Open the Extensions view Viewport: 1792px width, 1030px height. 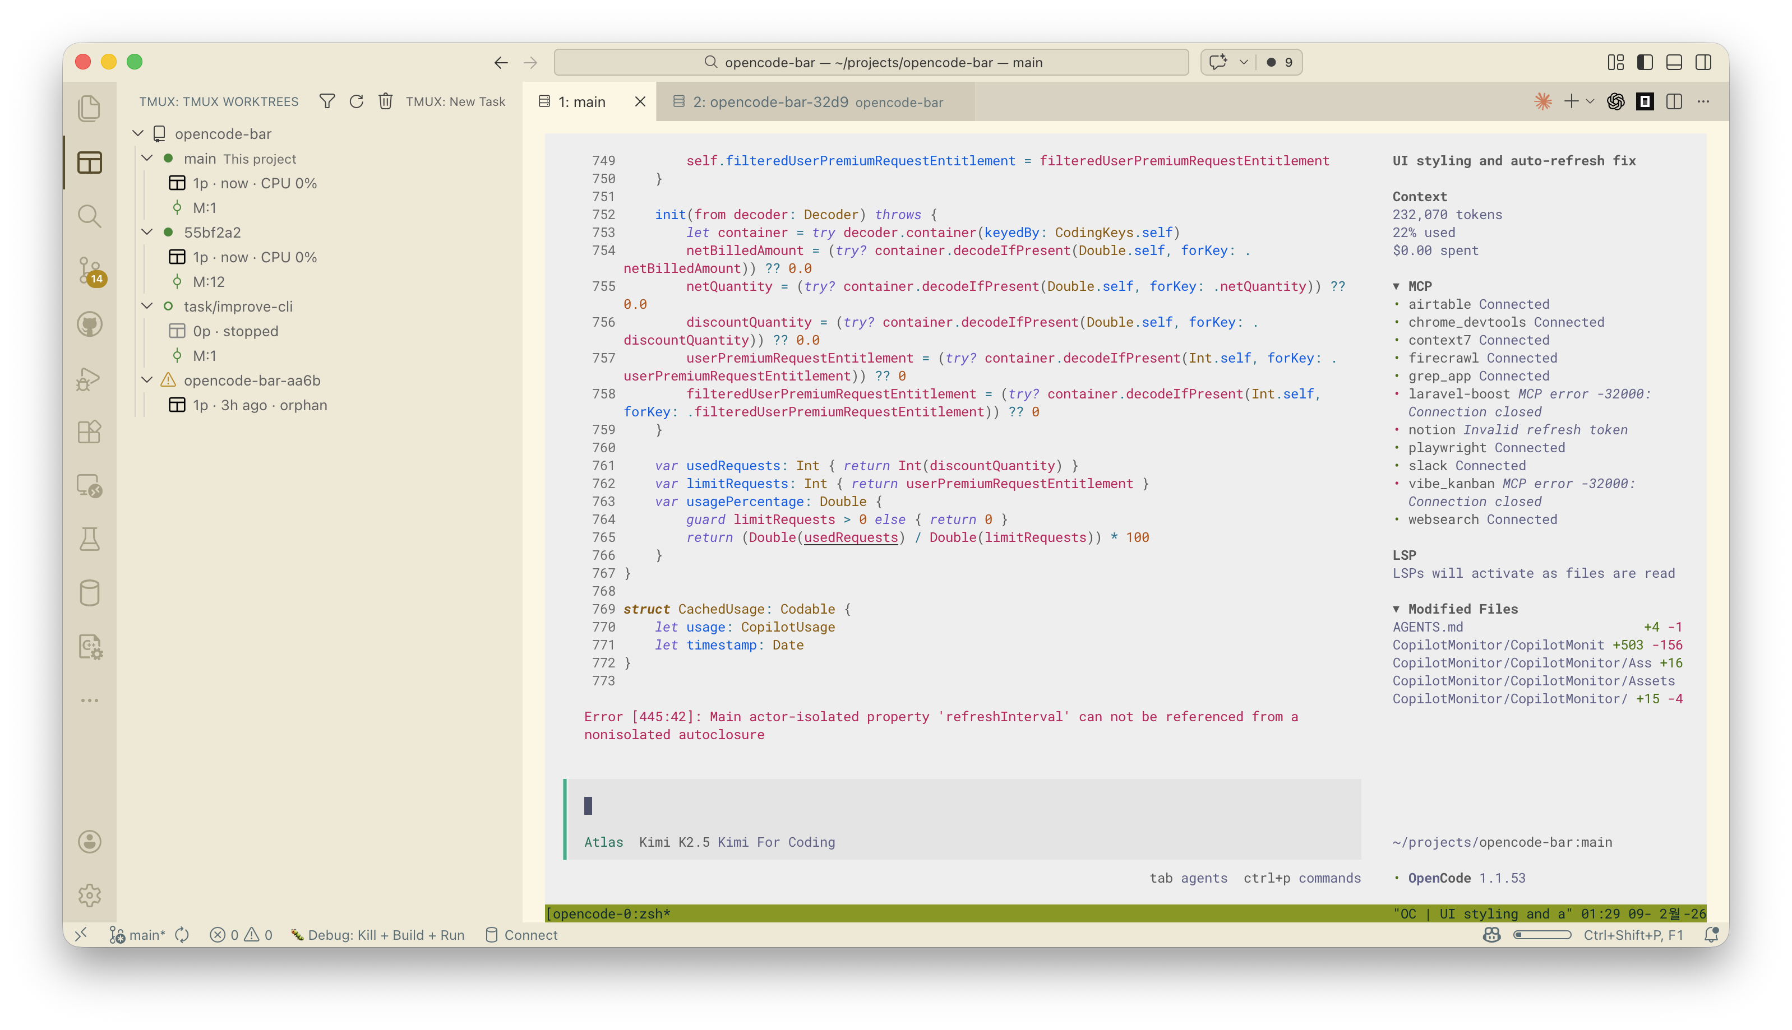pos(90,432)
